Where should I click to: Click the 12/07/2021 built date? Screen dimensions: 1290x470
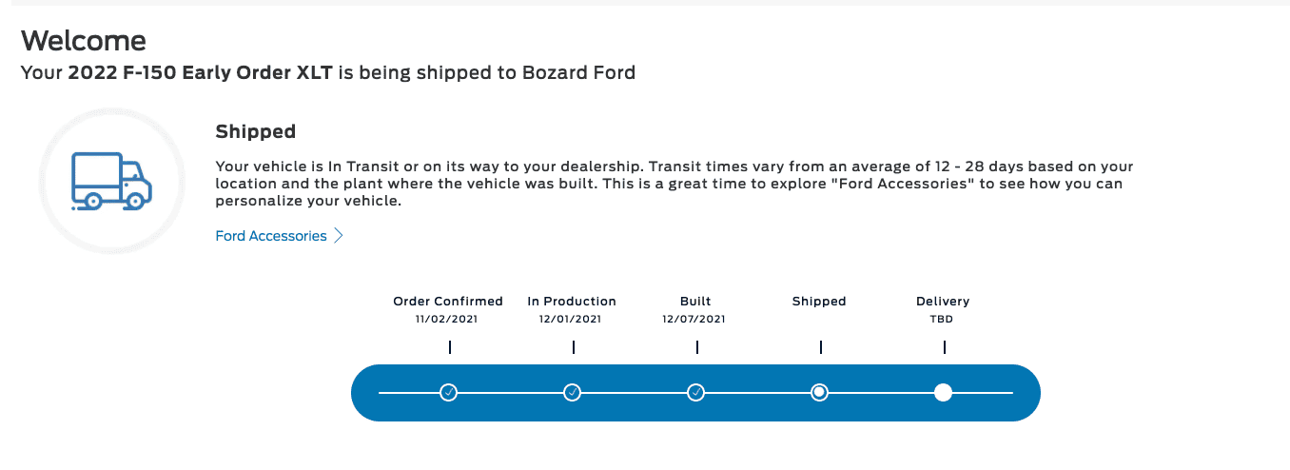pos(694,320)
